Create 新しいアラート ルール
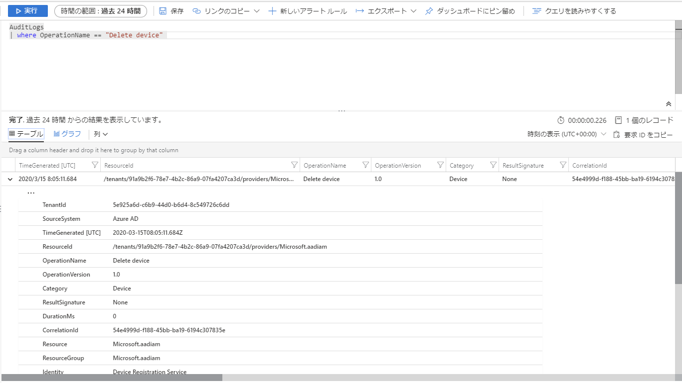This screenshot has height=383, width=682. pyautogui.click(x=308, y=11)
